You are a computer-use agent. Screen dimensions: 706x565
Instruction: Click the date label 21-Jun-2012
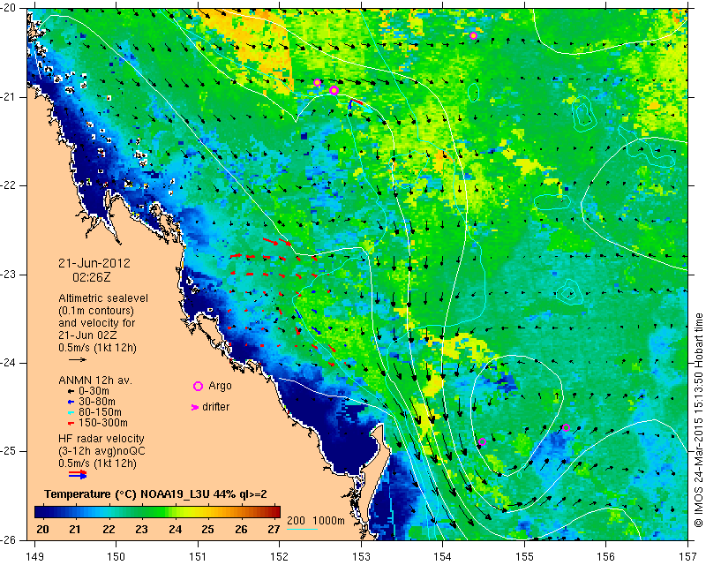click(x=94, y=263)
